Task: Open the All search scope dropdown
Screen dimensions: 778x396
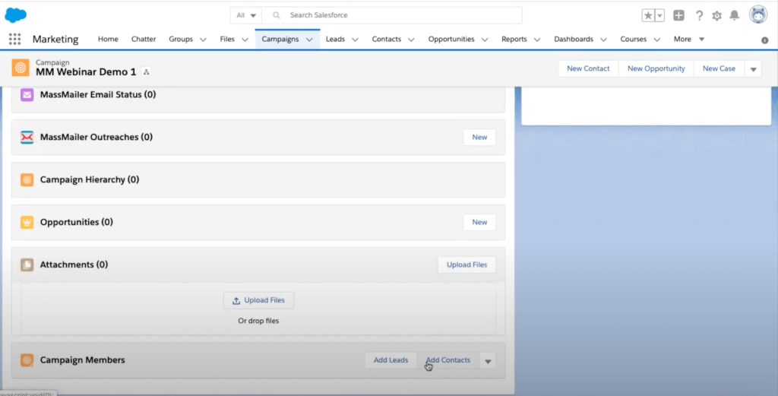Action: click(x=246, y=15)
